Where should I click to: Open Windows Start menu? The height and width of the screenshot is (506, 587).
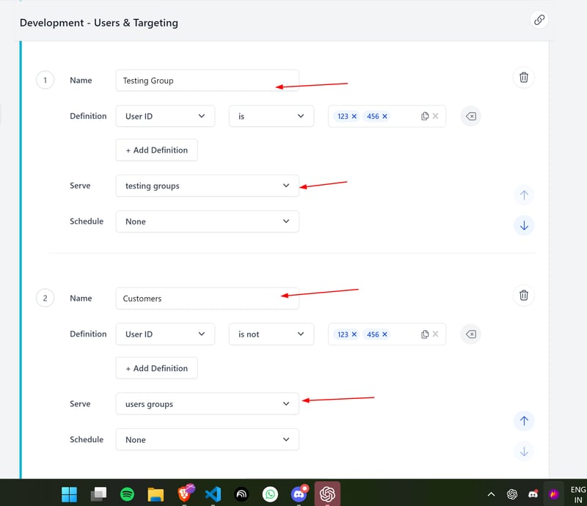69,494
